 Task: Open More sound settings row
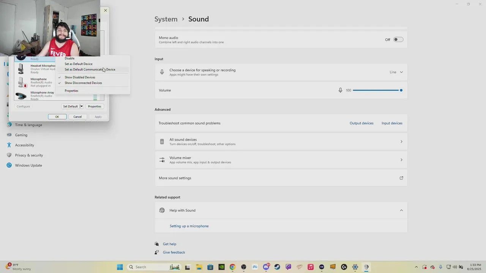coord(281,178)
